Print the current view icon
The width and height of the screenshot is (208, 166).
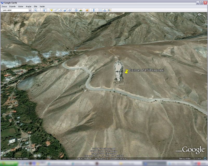(105, 10)
